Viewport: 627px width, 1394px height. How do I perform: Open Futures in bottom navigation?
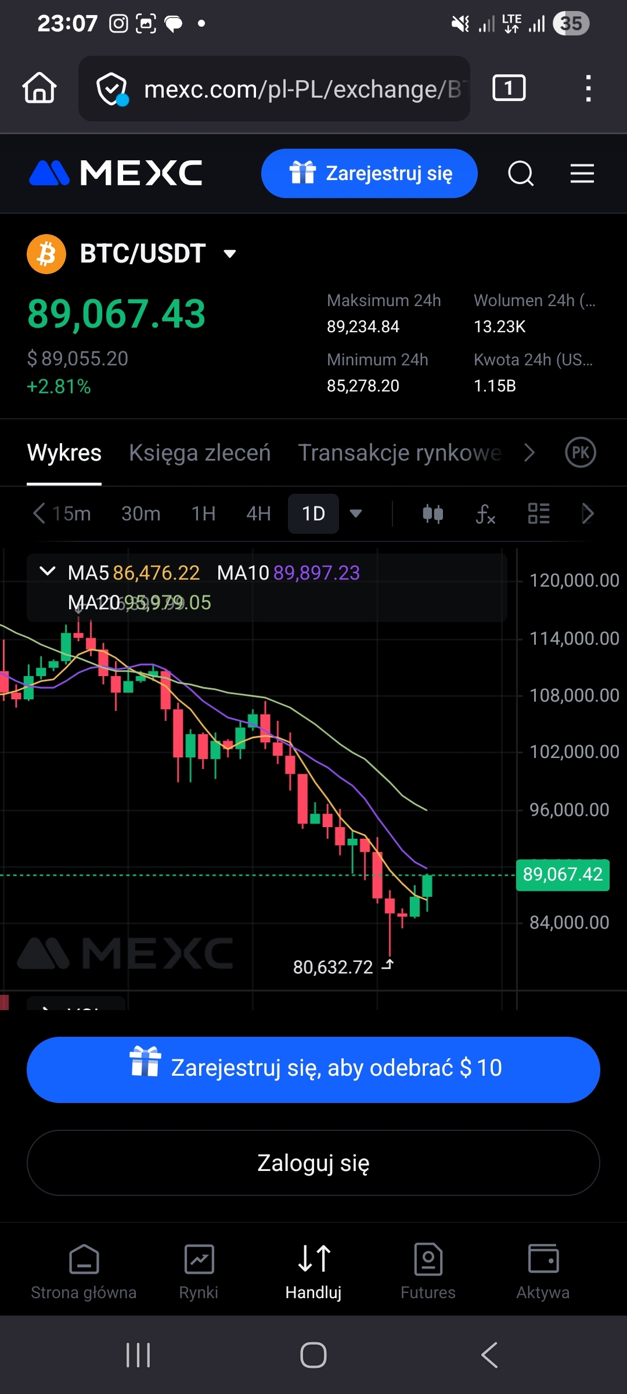428,1271
